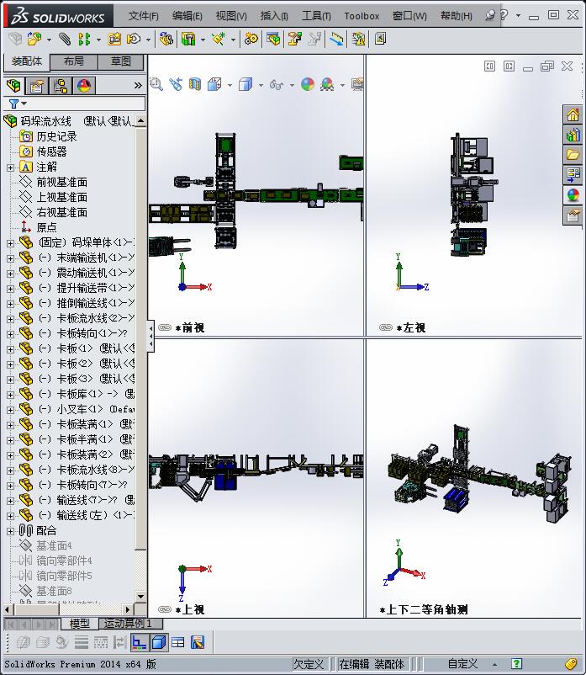The height and width of the screenshot is (675, 586).
Task: Open the Toolbox menu
Action: tap(362, 16)
